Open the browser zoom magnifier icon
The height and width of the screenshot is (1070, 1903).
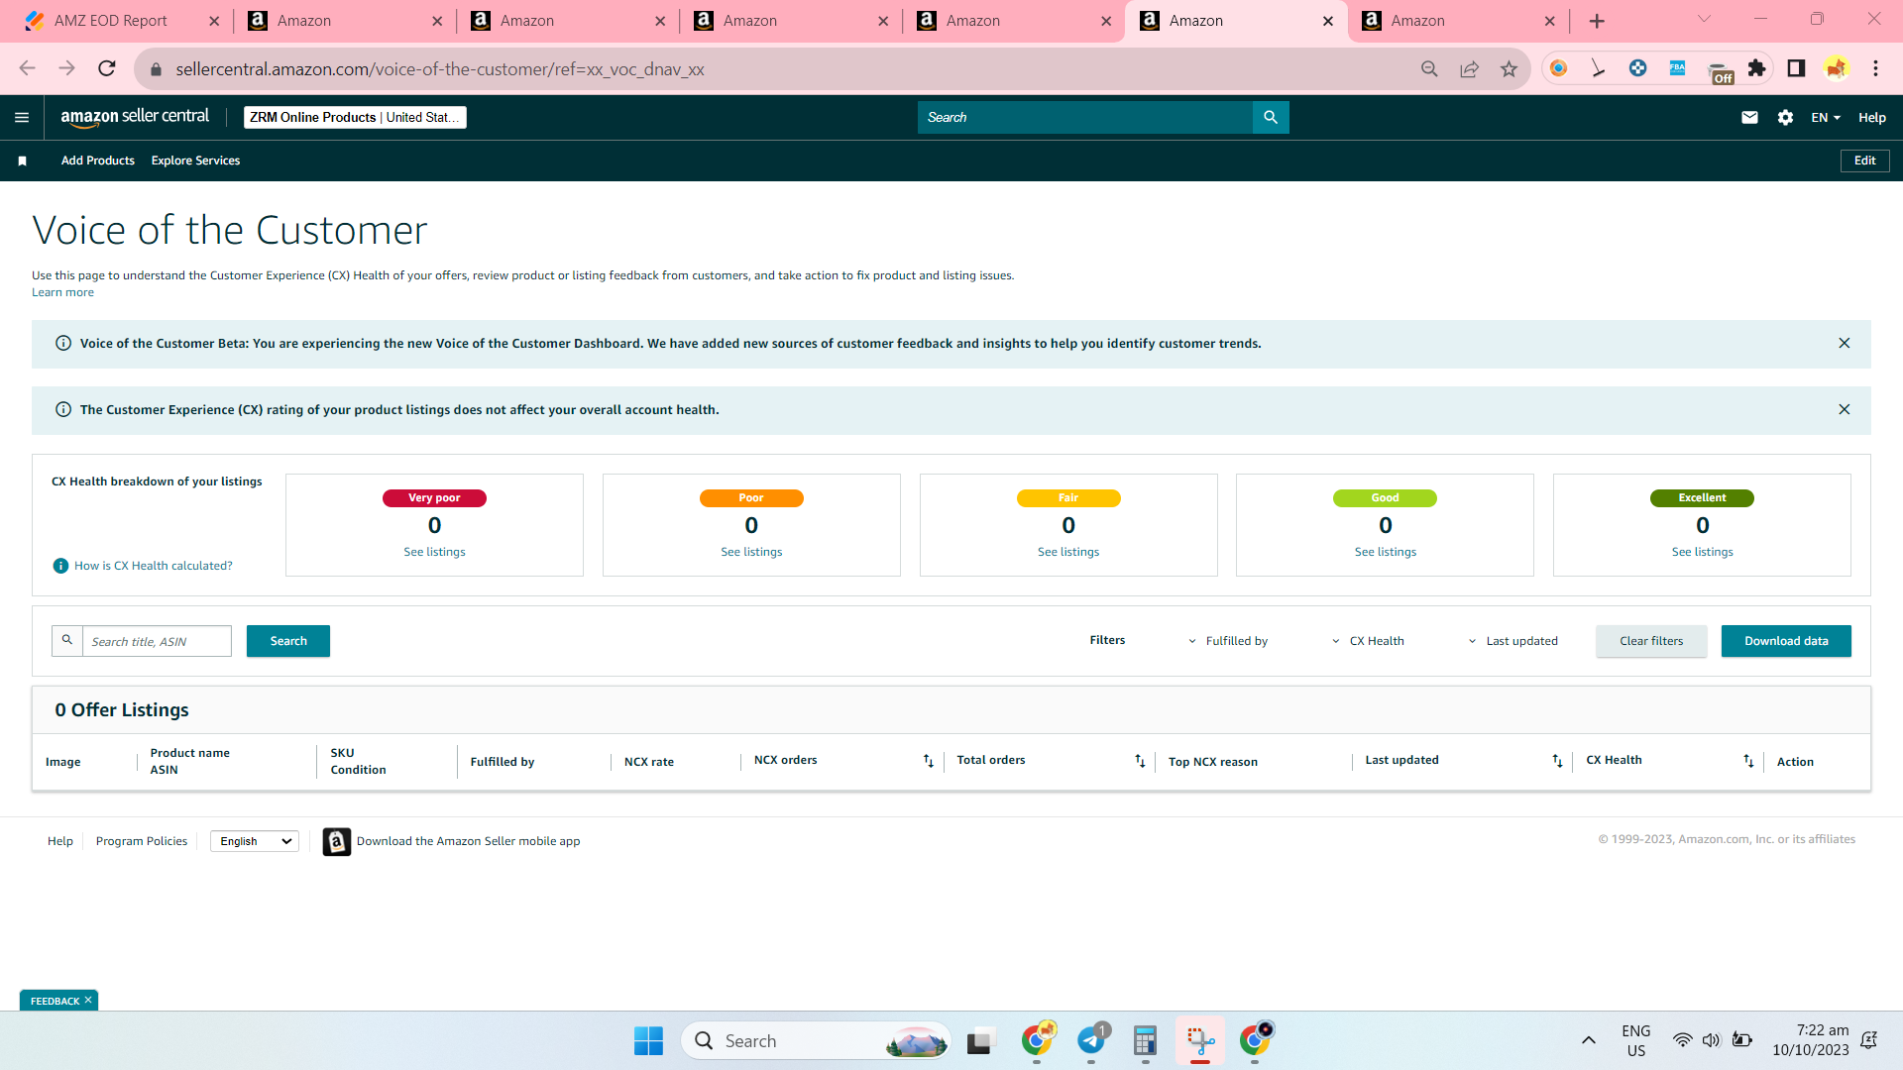click(x=1429, y=68)
